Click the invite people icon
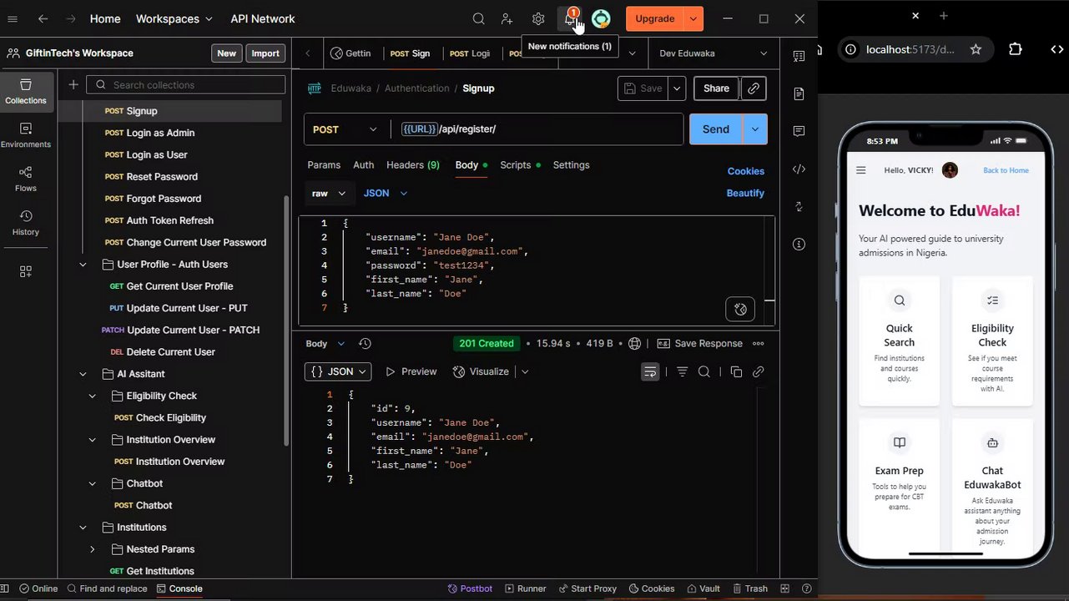 tap(507, 18)
